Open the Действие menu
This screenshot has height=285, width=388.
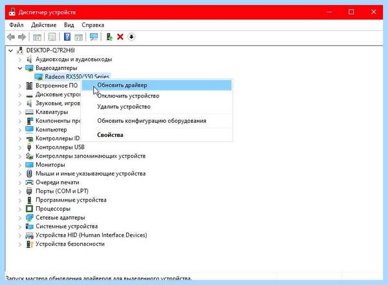(44, 25)
